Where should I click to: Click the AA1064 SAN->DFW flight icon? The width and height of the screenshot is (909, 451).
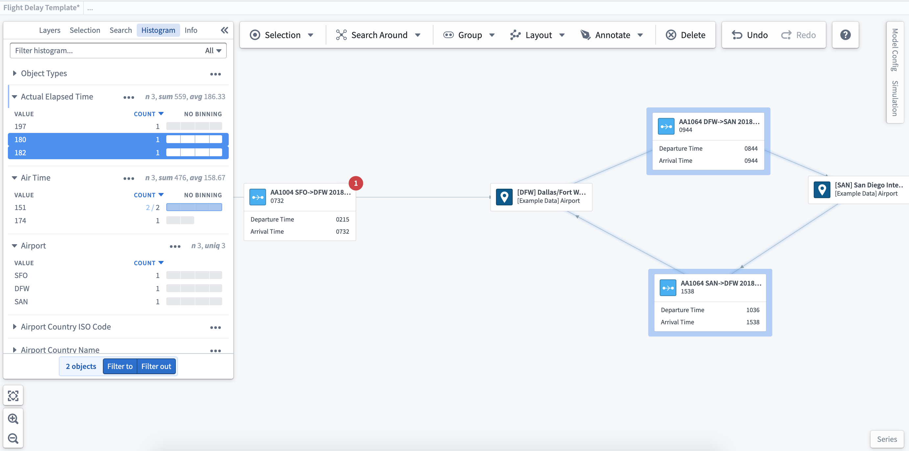[x=668, y=288]
